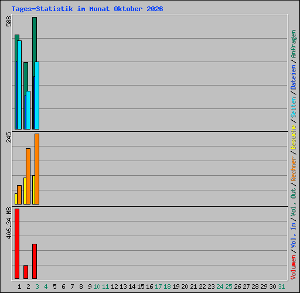
Task: Select the red volume bar for day 1
Action: [x=17, y=244]
